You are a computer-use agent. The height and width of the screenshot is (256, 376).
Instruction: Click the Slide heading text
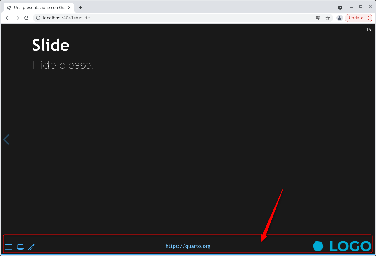[51, 45]
